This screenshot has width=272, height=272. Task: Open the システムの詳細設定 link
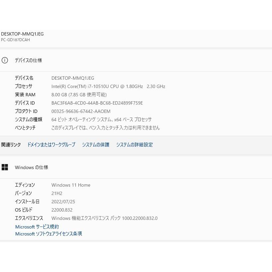(135, 145)
